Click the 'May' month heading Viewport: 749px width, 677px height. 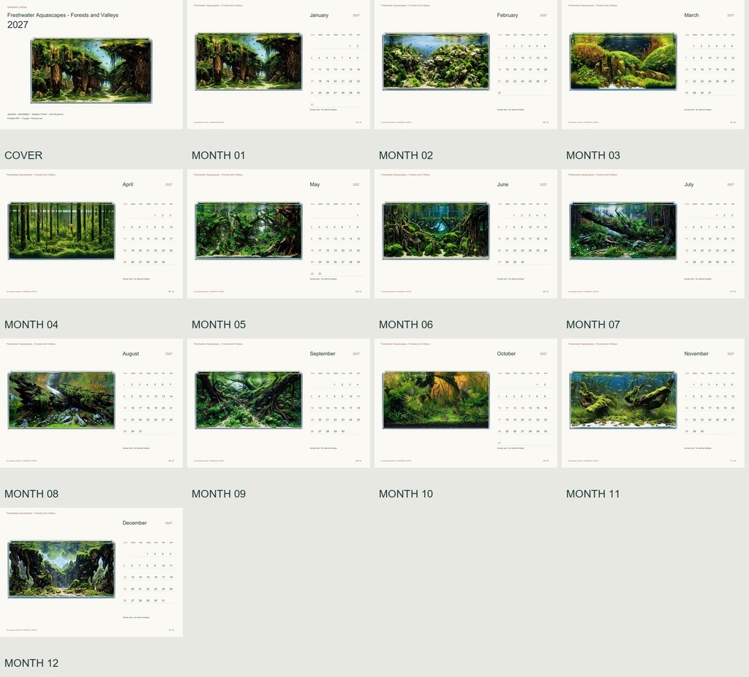point(315,184)
